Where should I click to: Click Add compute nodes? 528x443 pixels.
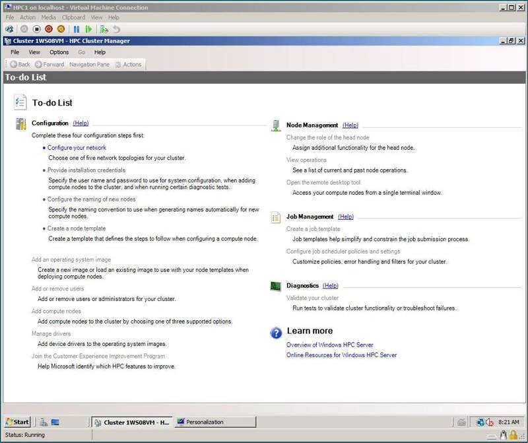point(56,311)
